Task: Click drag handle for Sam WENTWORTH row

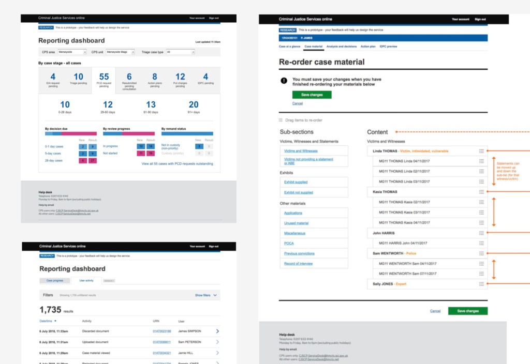Action: (x=481, y=253)
